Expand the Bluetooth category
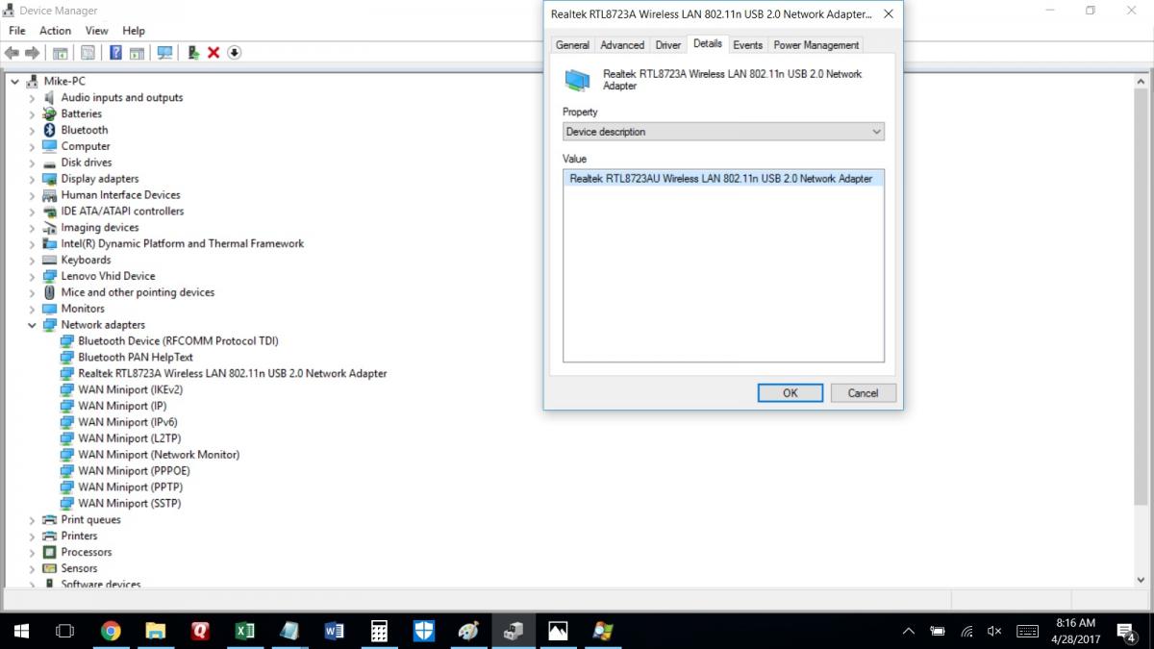The image size is (1154, 649). [33, 130]
